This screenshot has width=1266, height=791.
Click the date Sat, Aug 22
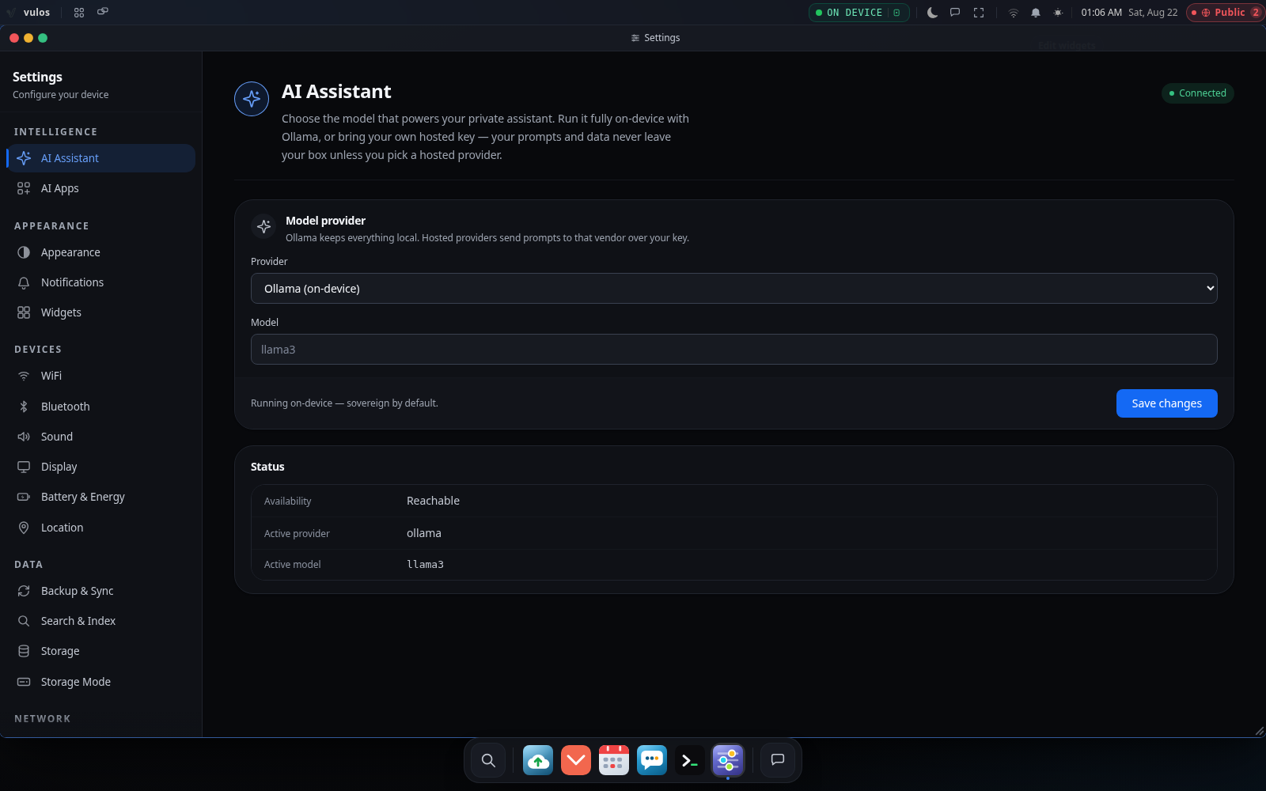[x=1153, y=13]
